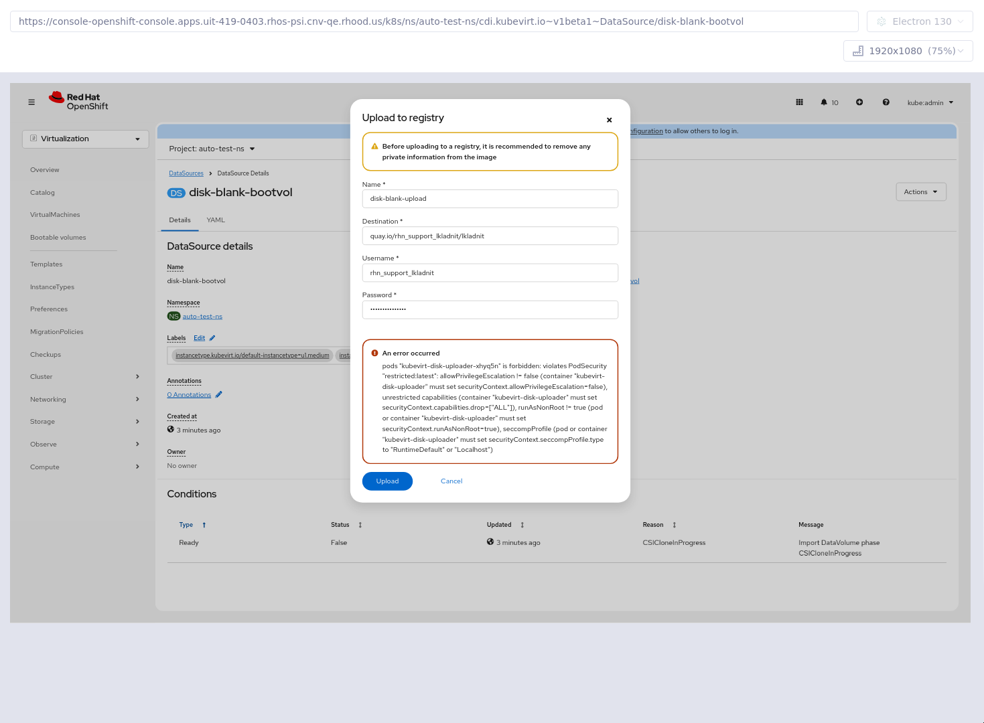This screenshot has width=984, height=723.
Task: Click the DS DataSource badge
Action: point(176,193)
